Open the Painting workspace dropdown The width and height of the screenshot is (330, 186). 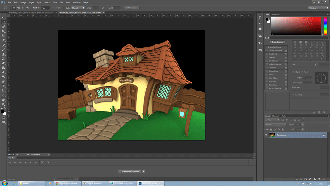pyautogui.click(x=318, y=8)
